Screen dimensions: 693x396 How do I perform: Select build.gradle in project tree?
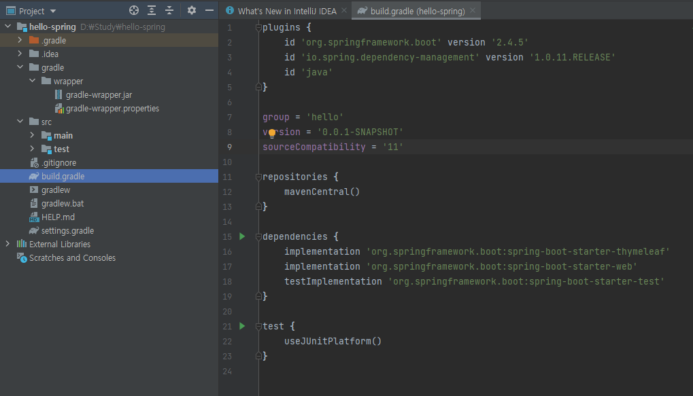[109, 176]
